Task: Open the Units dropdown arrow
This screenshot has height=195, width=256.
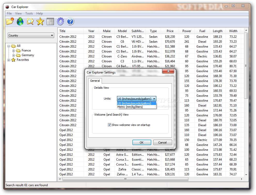Action: click(x=154, y=99)
